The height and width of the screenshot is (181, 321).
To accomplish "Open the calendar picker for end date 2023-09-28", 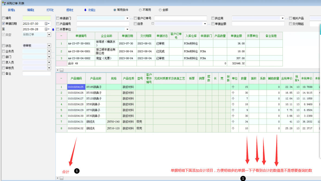I will 46,29.
